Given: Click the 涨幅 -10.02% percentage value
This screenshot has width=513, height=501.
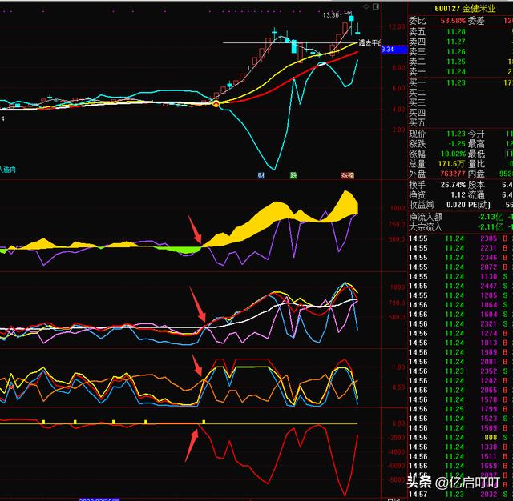Looking at the screenshot, I should point(452,154).
